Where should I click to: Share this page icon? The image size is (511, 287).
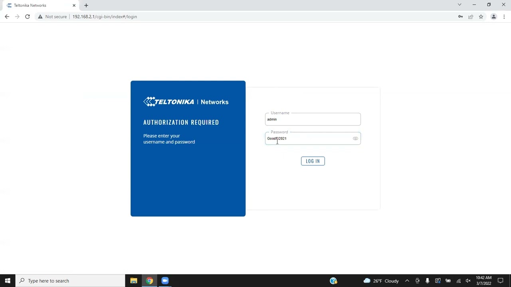point(471,17)
